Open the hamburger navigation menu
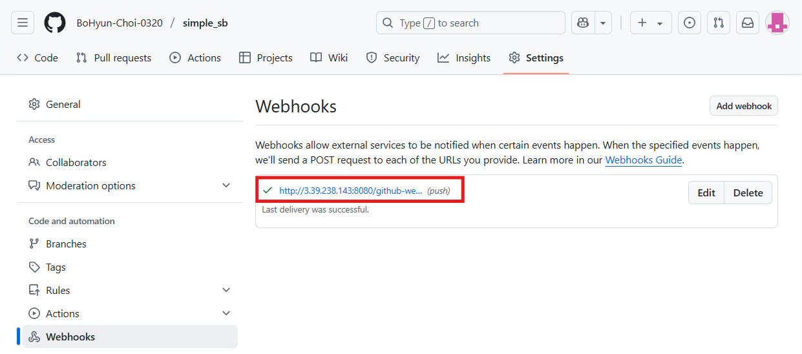Viewport: 802px width, 354px height. 23,23
